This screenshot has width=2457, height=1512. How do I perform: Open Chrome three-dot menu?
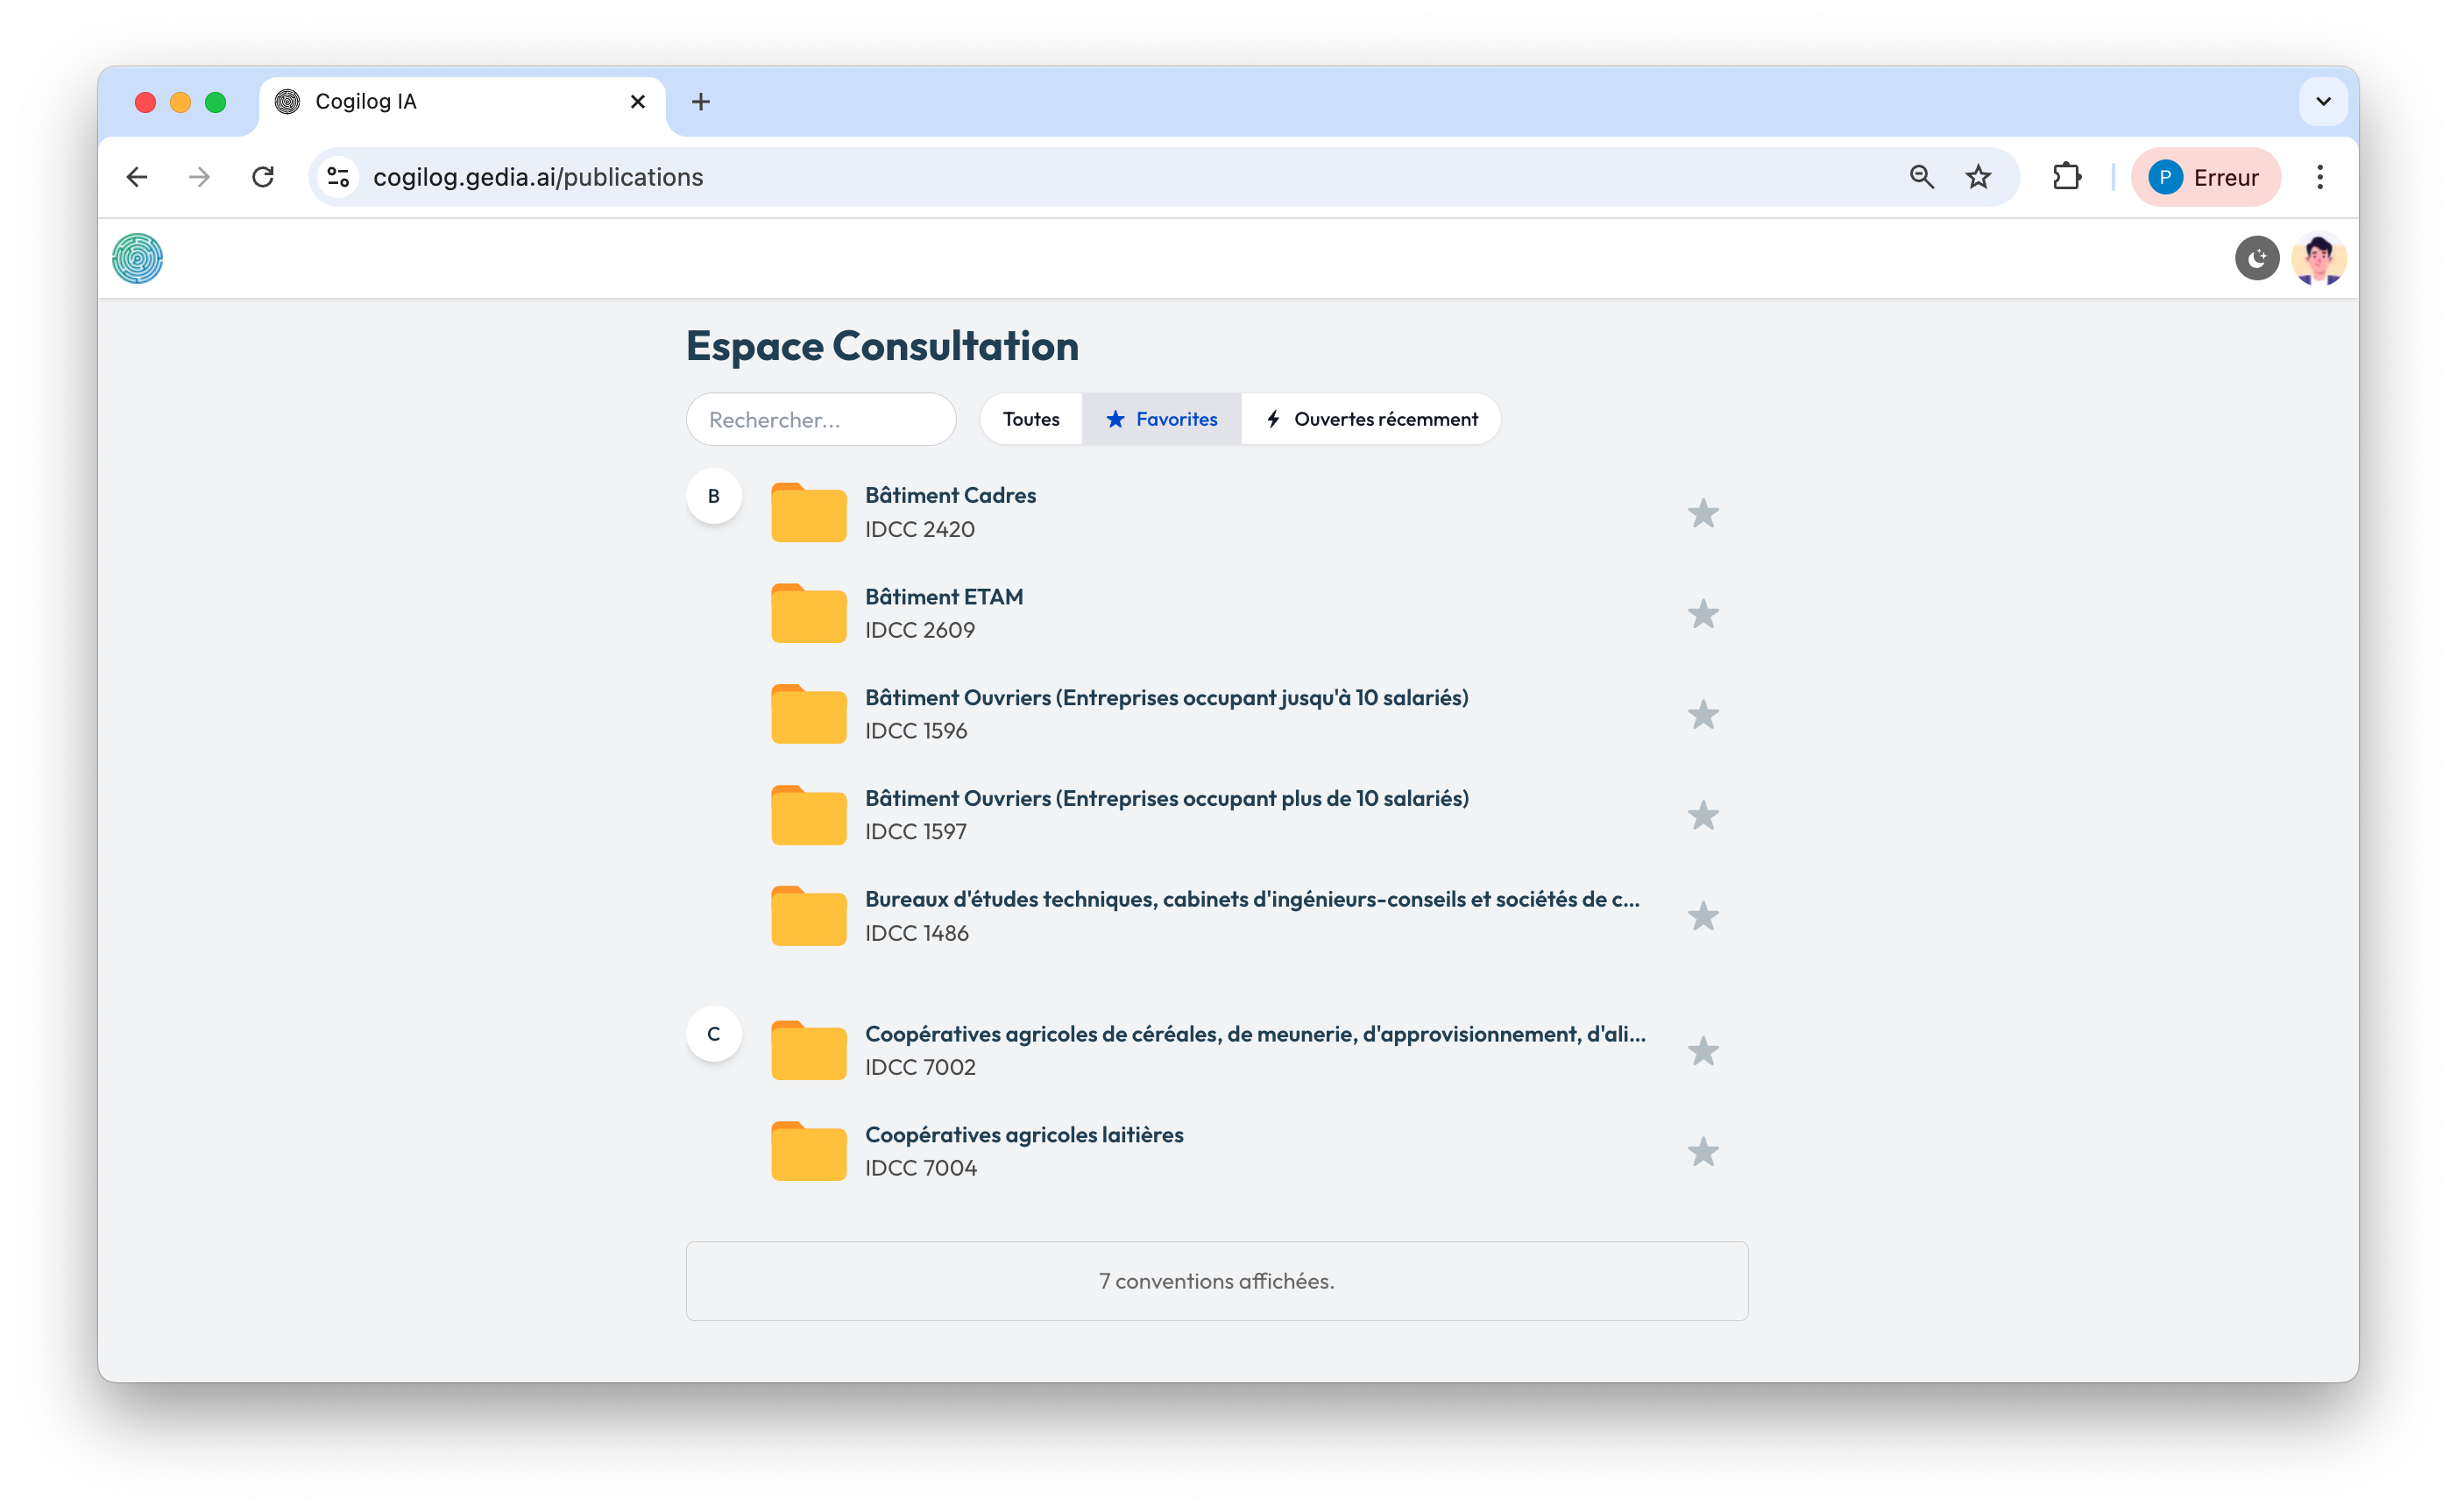[2319, 177]
